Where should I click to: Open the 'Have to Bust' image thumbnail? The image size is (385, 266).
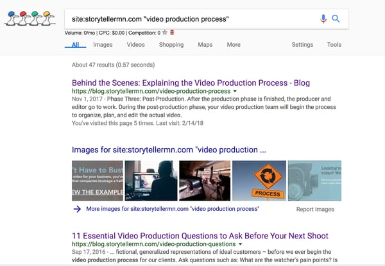click(x=98, y=181)
